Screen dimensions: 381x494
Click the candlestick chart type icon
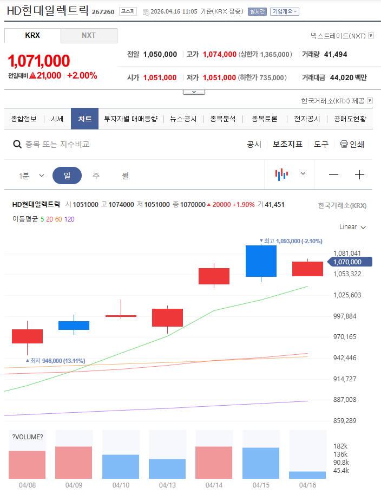coord(281,174)
